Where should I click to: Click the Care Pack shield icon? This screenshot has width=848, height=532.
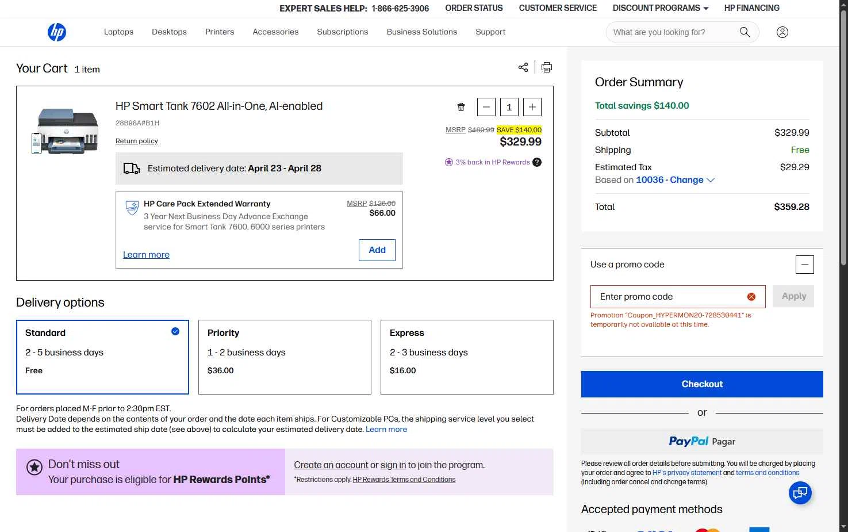pos(132,208)
